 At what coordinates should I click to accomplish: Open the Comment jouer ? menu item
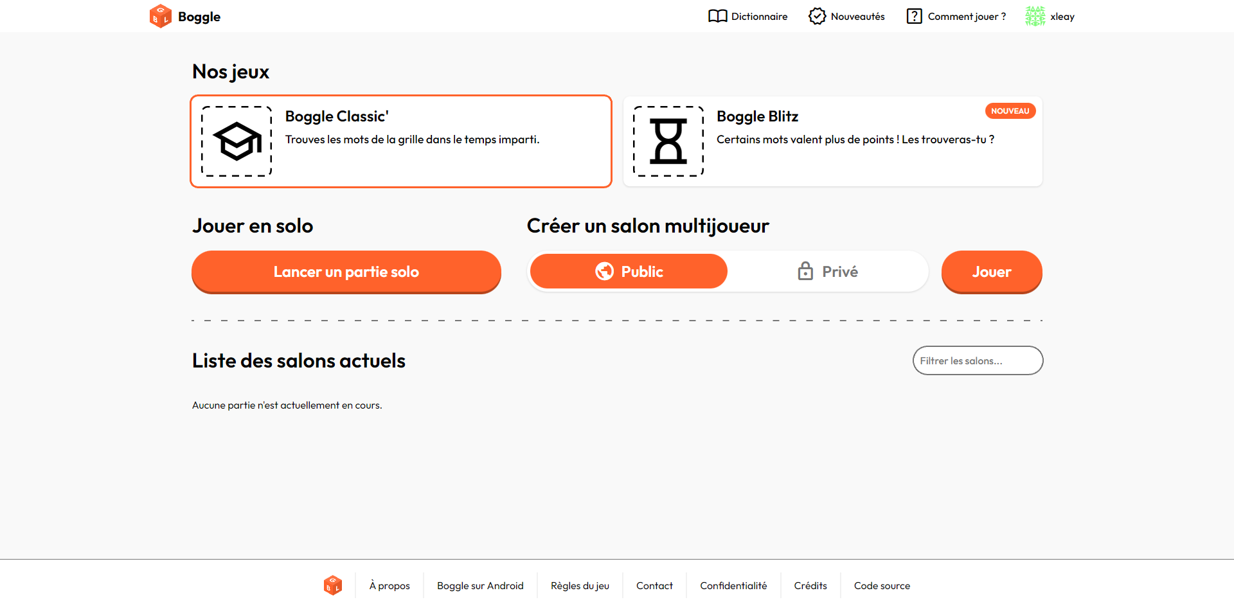956,16
